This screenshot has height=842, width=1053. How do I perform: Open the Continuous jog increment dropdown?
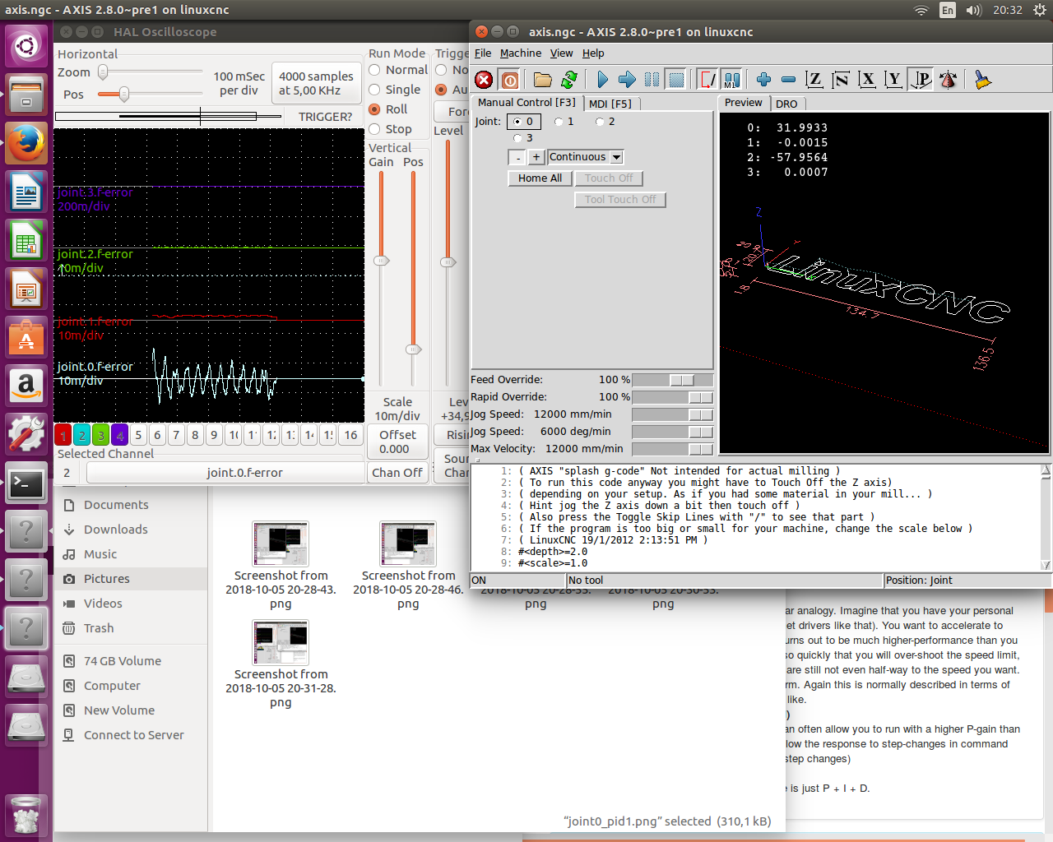pos(617,157)
